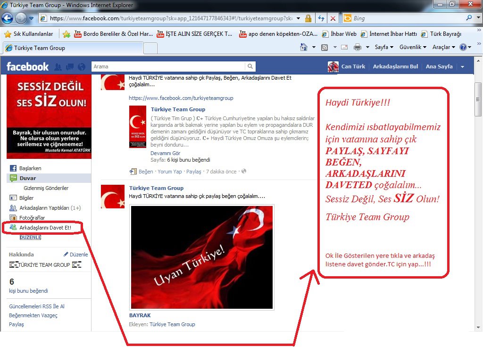This screenshot has height=362, width=483.
Task: Click the Home page icon in the command bar
Action: click(x=304, y=47)
